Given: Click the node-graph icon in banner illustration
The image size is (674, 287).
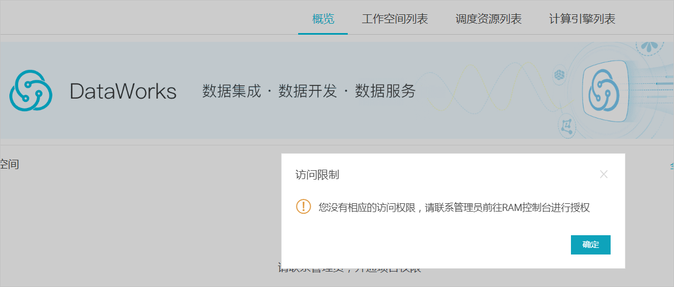Looking at the screenshot, I should click(x=566, y=126).
